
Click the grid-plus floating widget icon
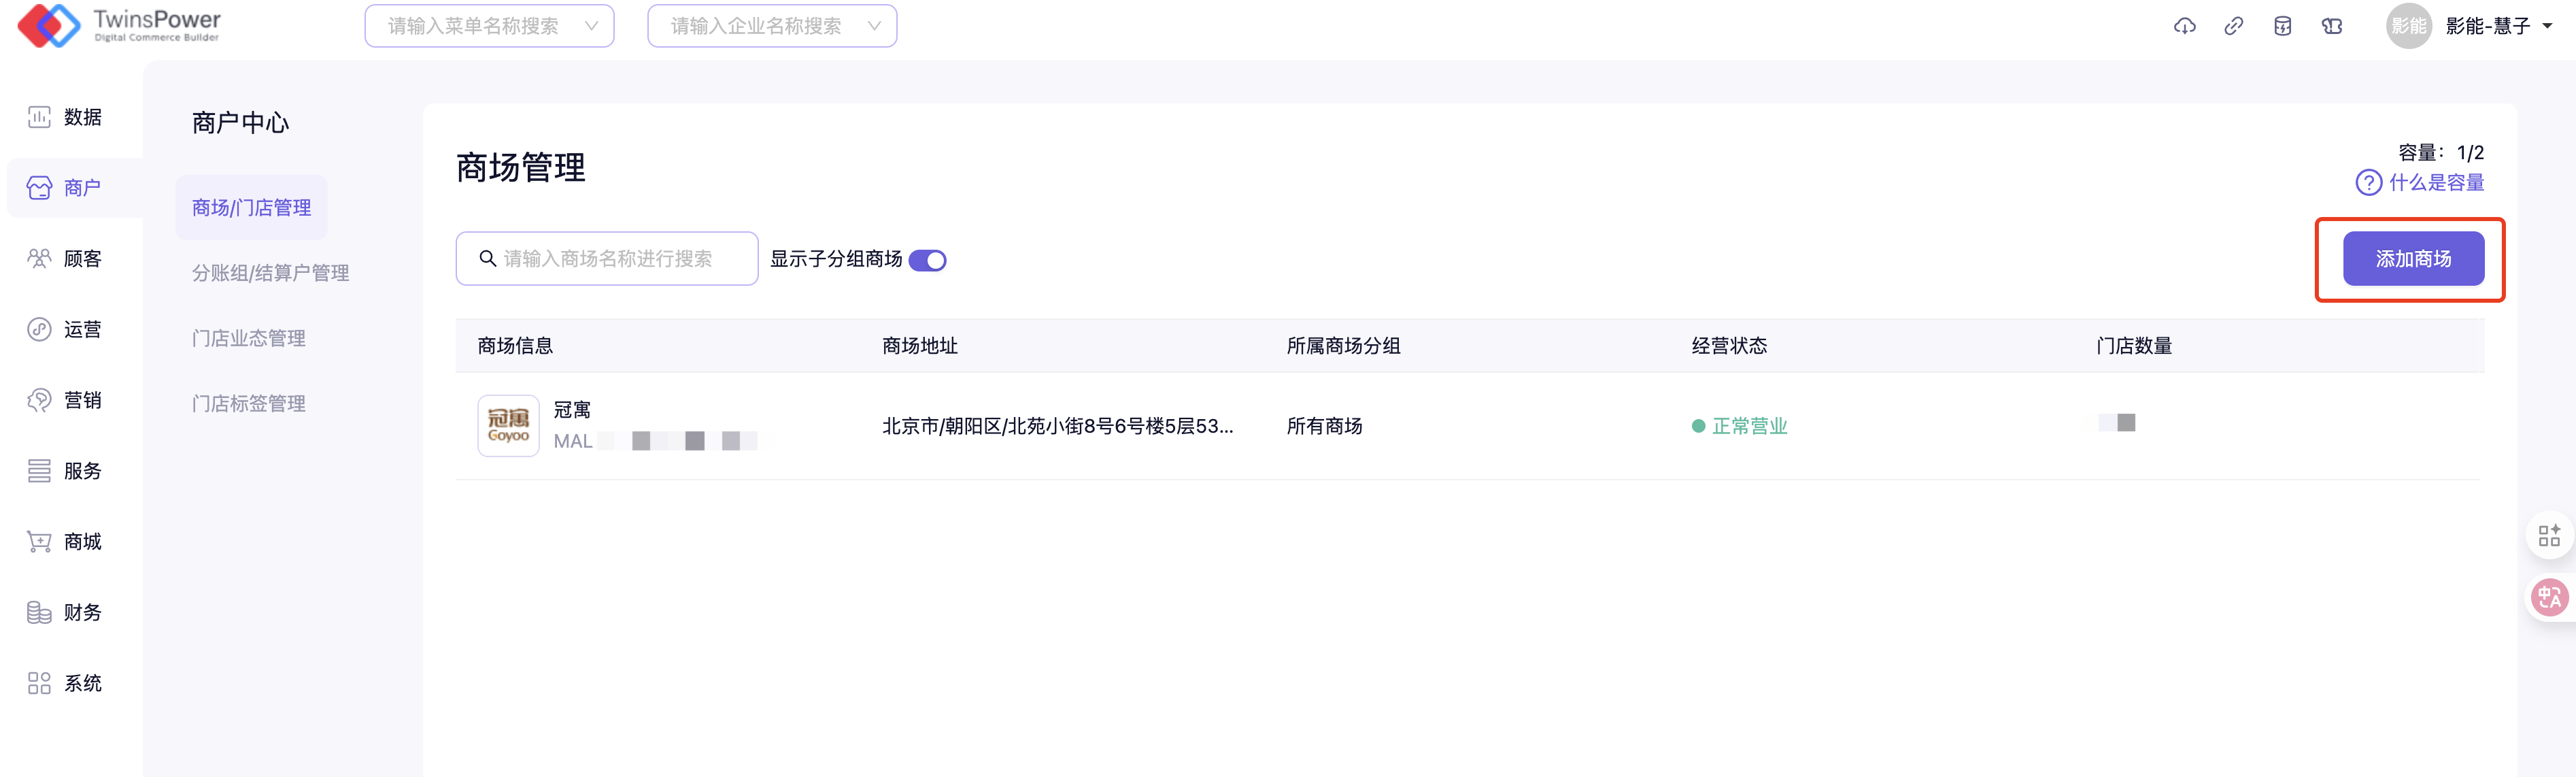(x=2549, y=536)
